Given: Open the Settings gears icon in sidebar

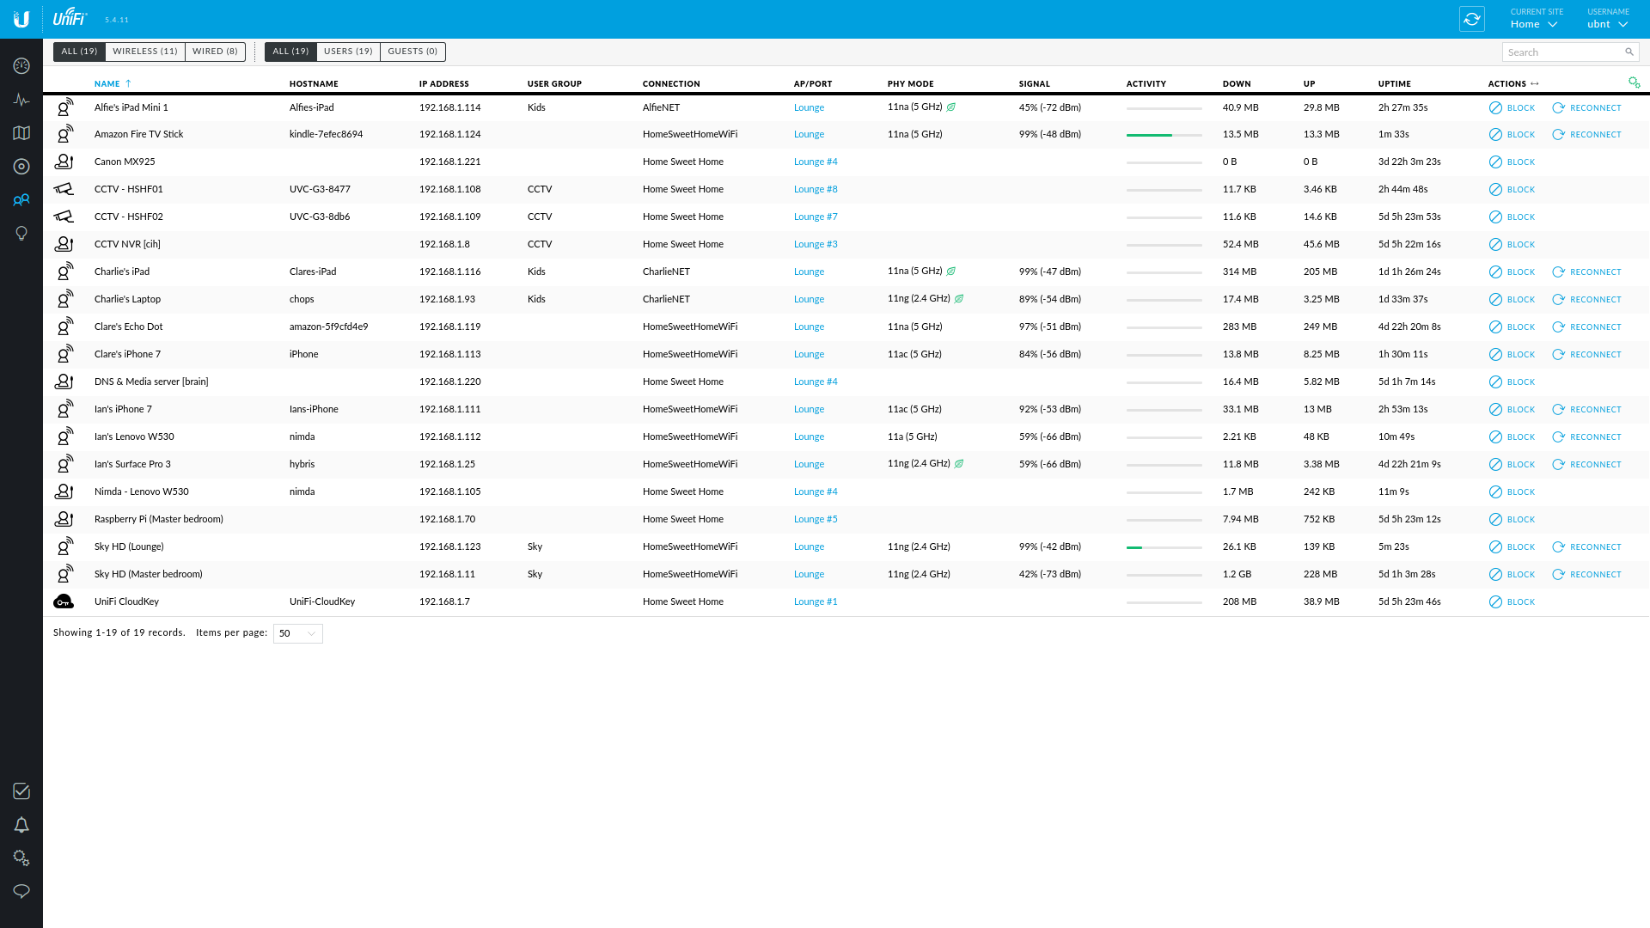Looking at the screenshot, I should click(x=21, y=858).
